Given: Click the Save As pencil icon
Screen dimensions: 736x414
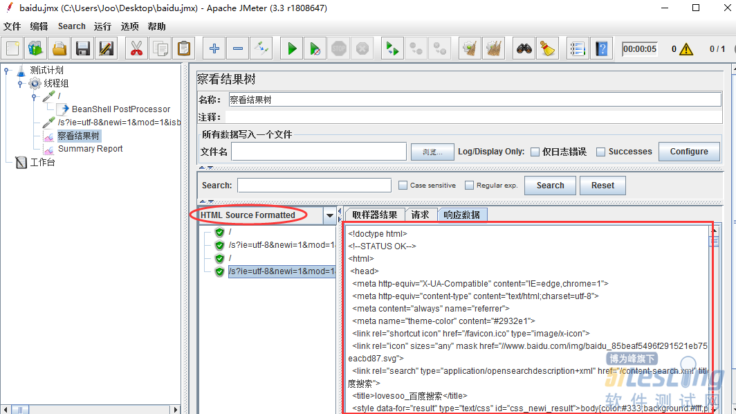Looking at the screenshot, I should 107,48.
